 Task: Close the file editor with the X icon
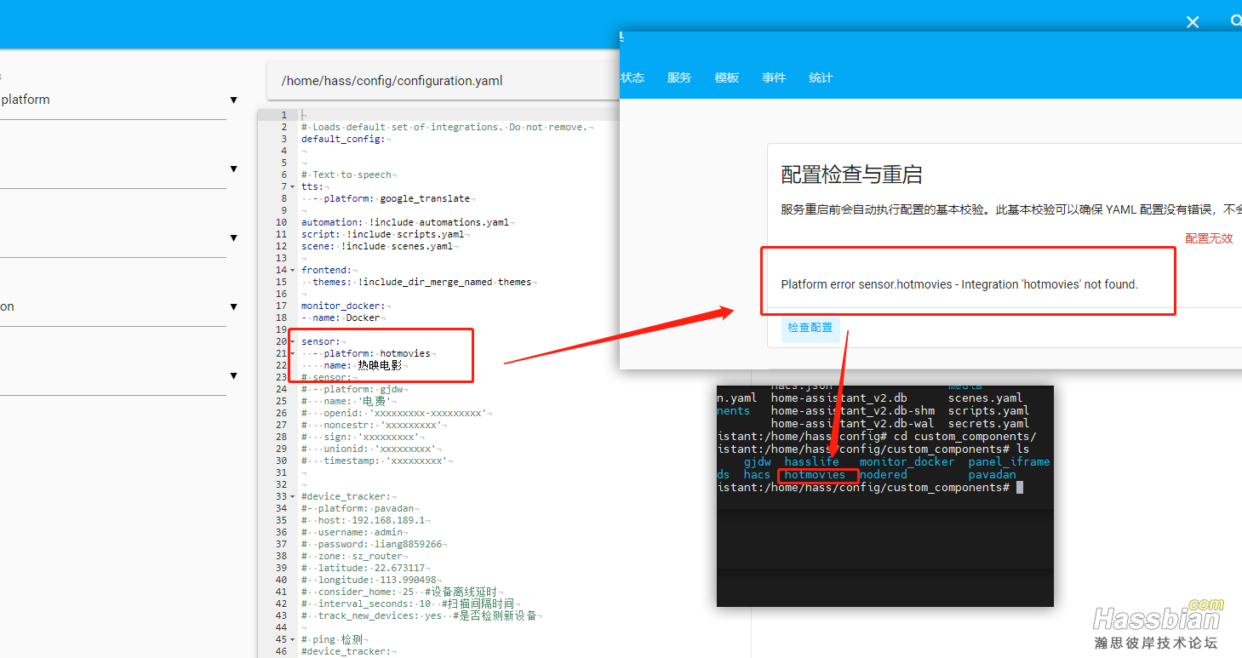point(1193,22)
